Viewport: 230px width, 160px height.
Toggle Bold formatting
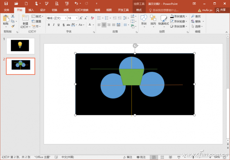pyautogui.click(x=49, y=25)
